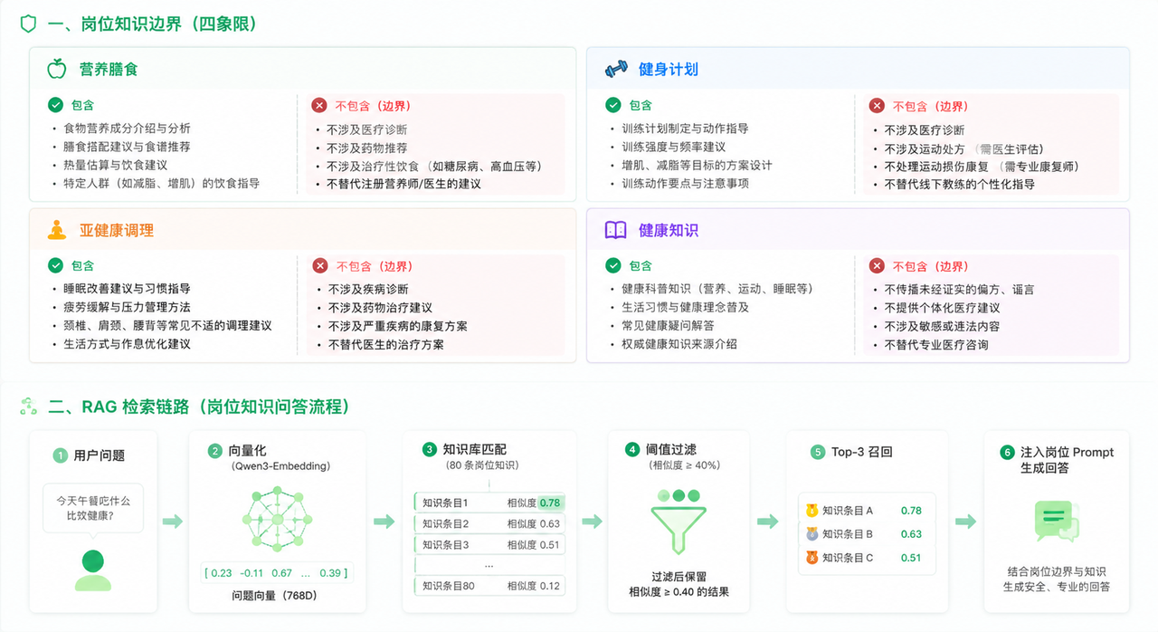Click the orange meditation icon of 亚健康调理
The image size is (1158, 632).
(57, 230)
